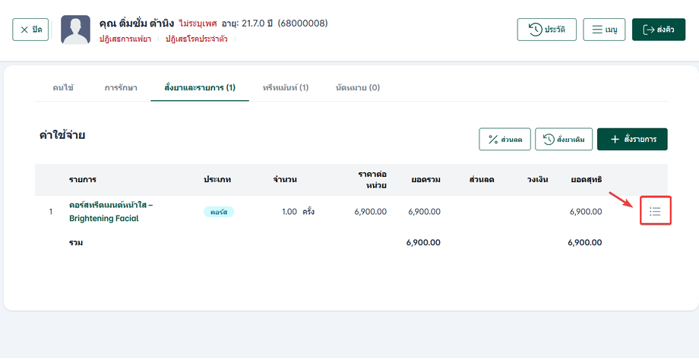The image size is (699, 359).
Task: Click the ยอดสุทธิ column header
Action: tap(587, 180)
